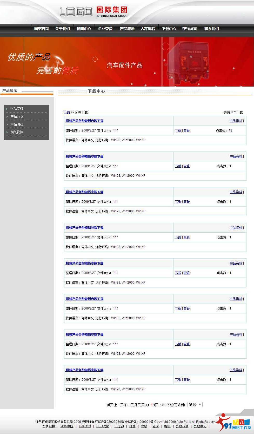Open 产品说明 in the sidebar menu
Image resolution: width=254 pixels, height=434 pixels.
coord(17,116)
